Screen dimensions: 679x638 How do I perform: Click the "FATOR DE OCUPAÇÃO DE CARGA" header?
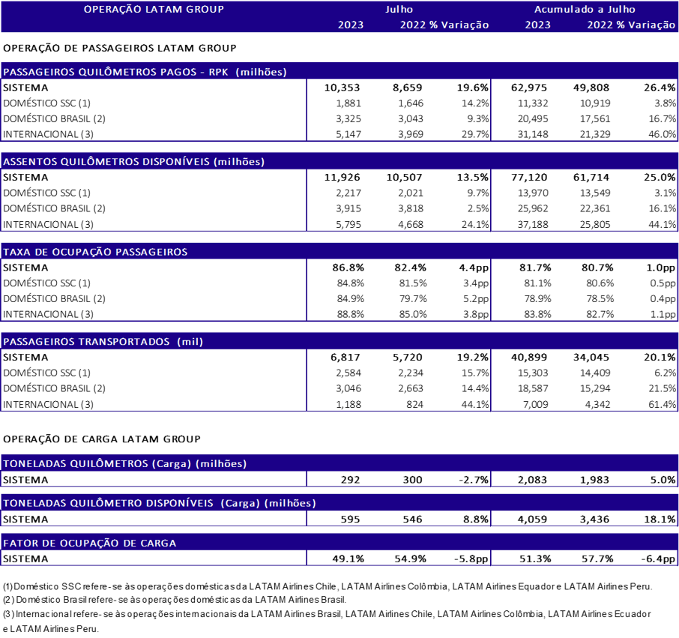coord(90,543)
